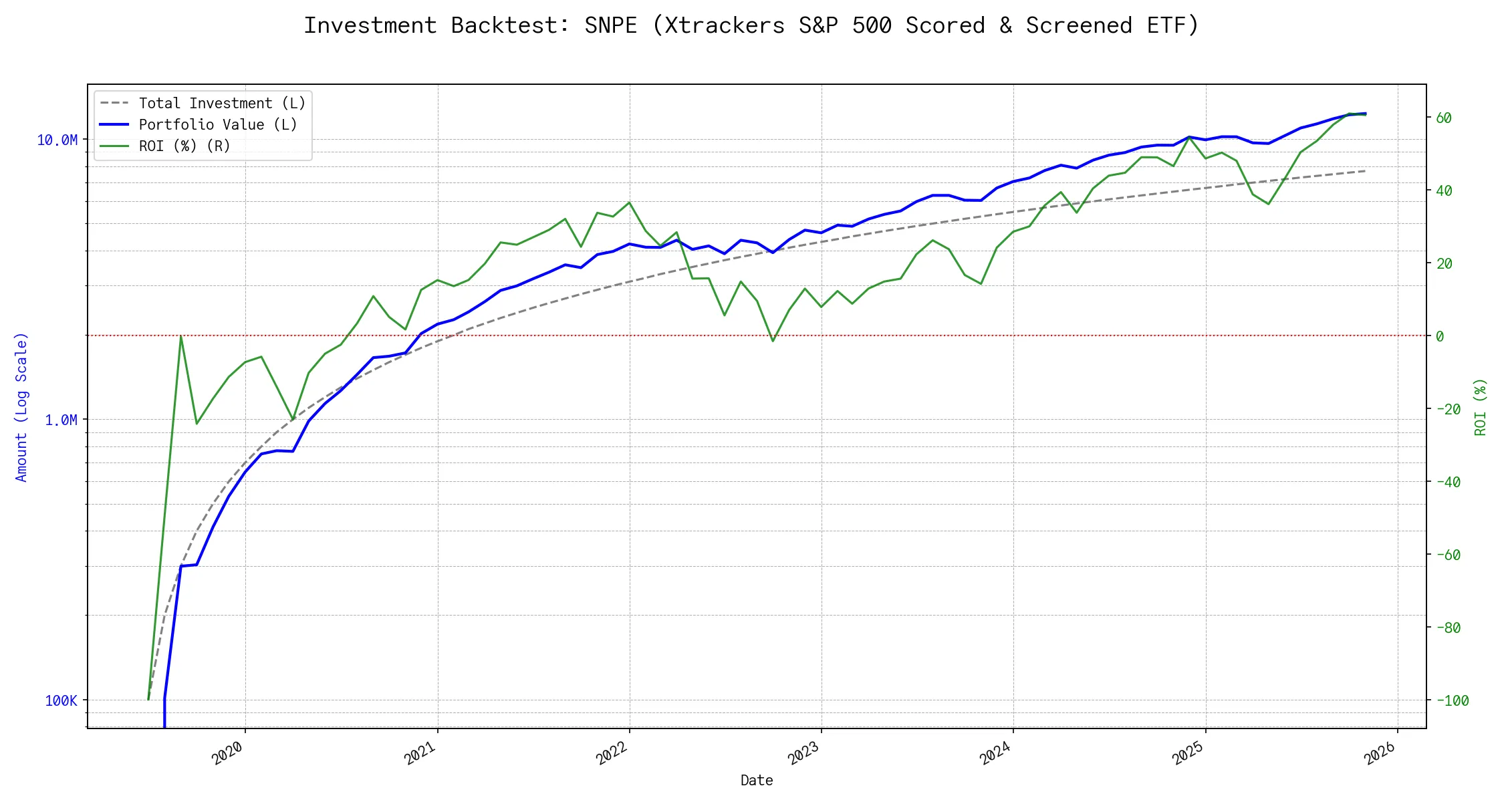
Task: Click the 10.0M left axis label
Action: click(57, 140)
